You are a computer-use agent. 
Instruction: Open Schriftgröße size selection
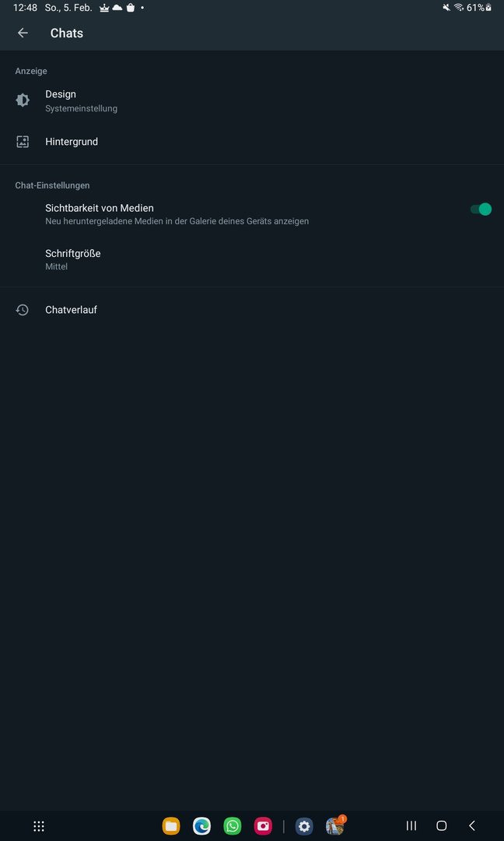[73, 259]
